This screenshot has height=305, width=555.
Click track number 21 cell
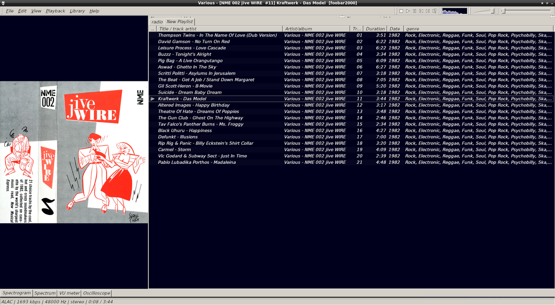tap(359, 162)
